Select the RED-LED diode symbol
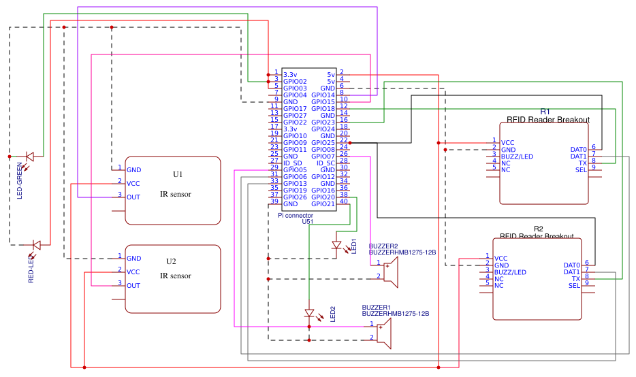This screenshot has height=377, width=636. pos(37,245)
